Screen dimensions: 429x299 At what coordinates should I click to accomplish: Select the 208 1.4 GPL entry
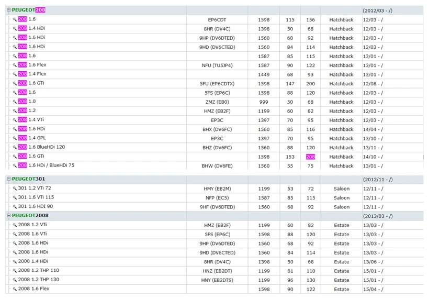point(32,138)
